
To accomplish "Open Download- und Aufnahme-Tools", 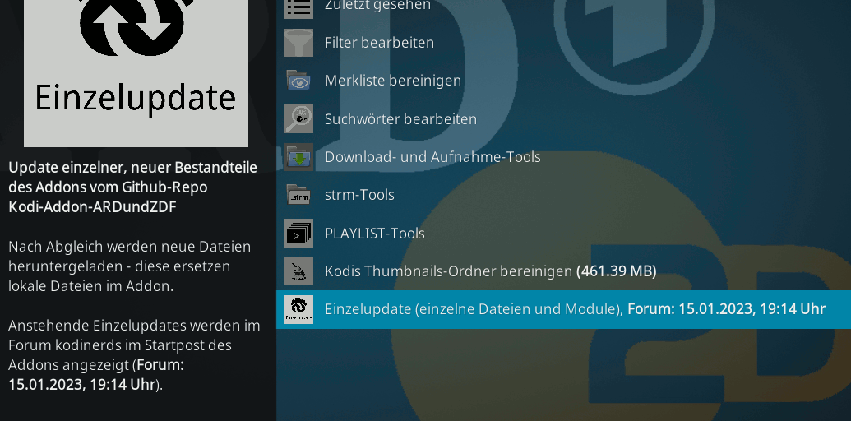I will pyautogui.click(x=563, y=157).
